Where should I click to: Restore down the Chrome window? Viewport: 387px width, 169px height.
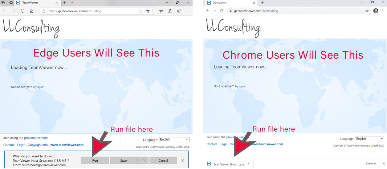373,2
